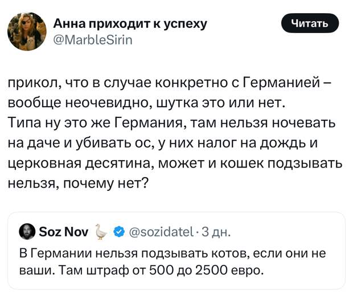Click the @MarbleSirin handle
353x294 pixels.
pos(93,40)
